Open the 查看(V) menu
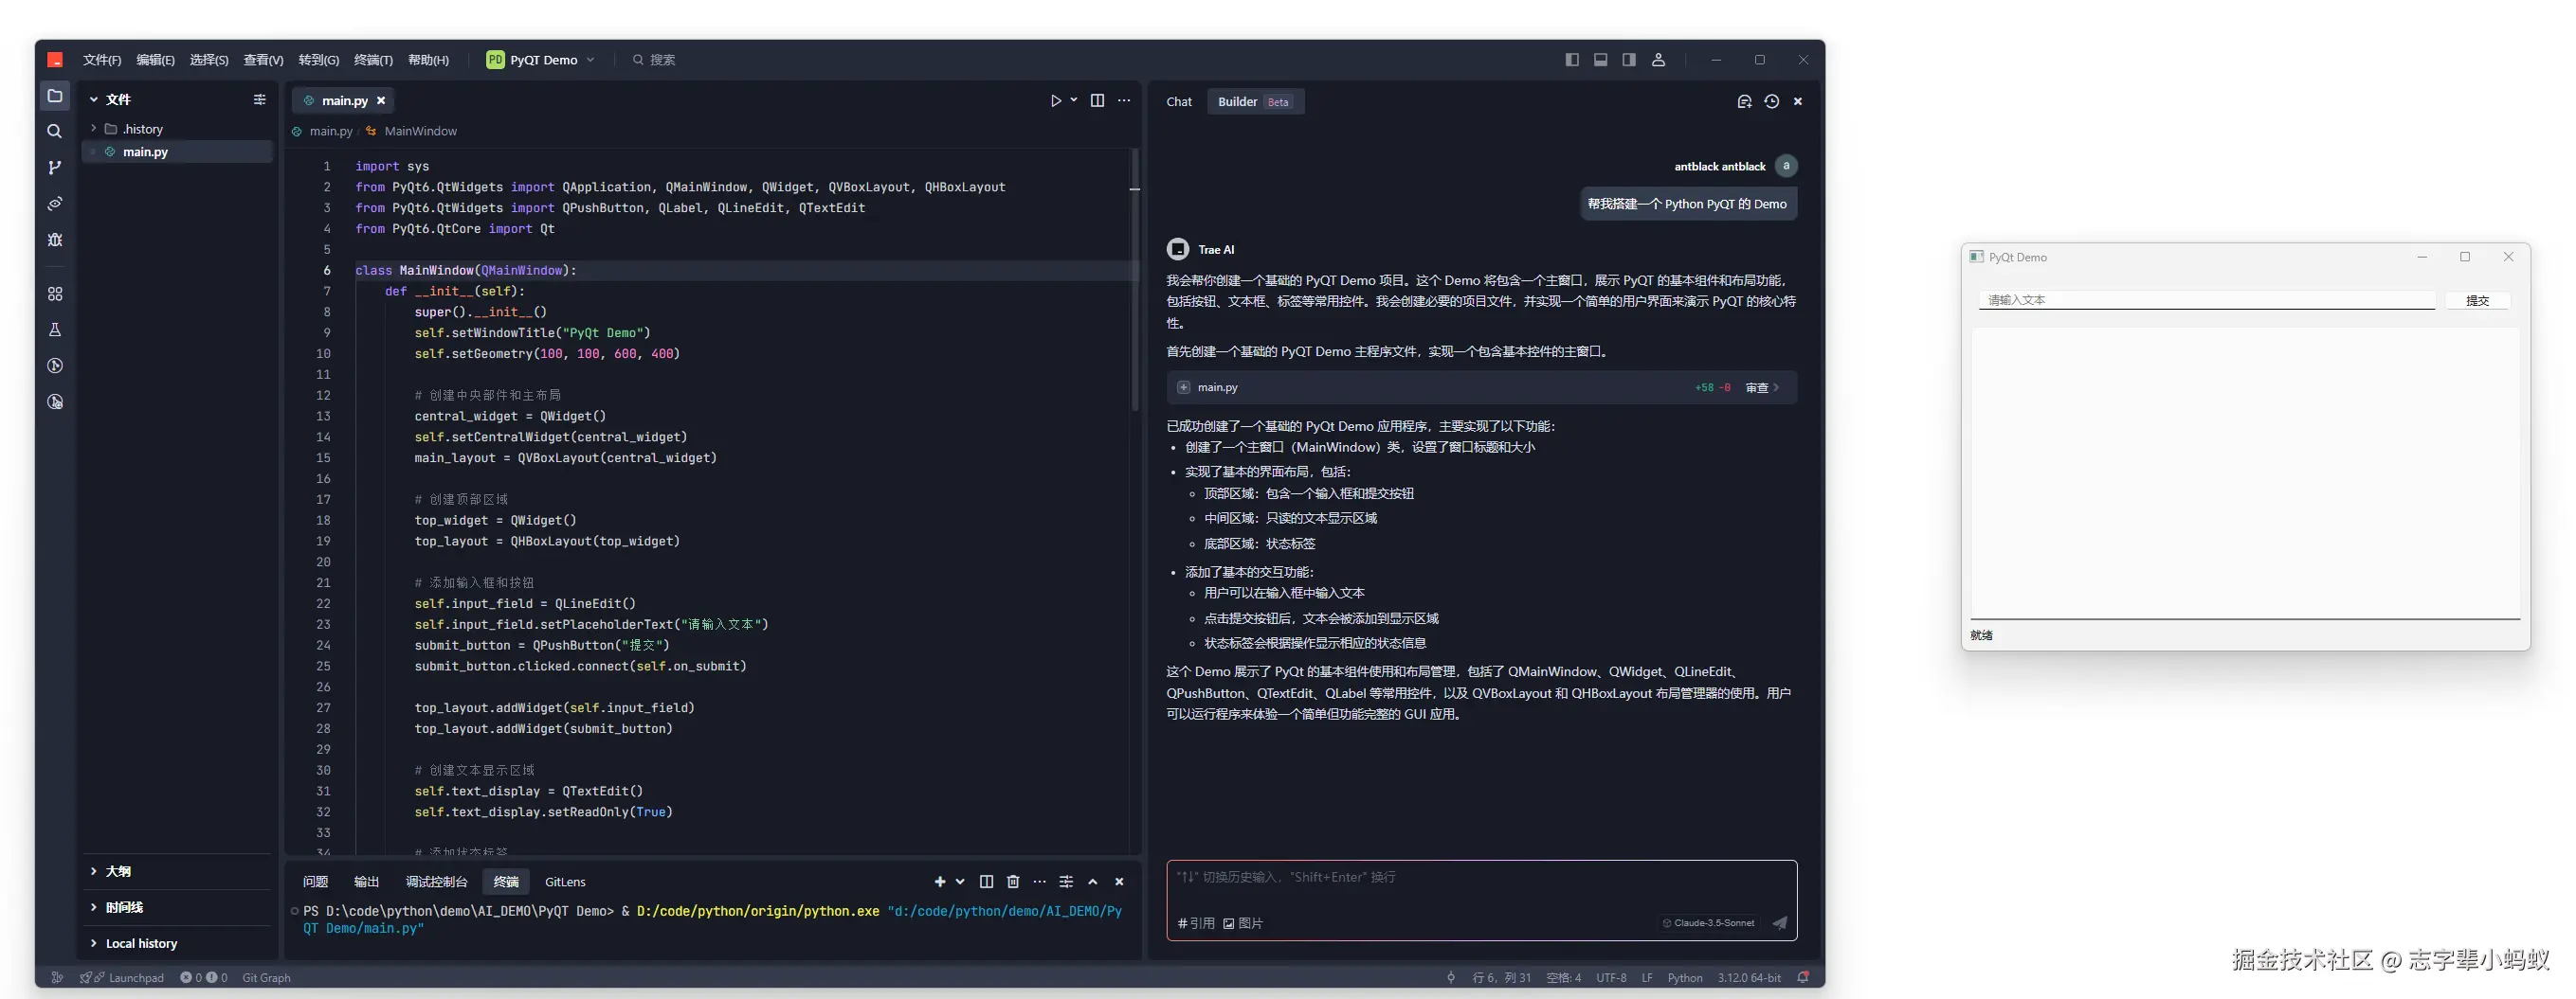 coord(263,60)
